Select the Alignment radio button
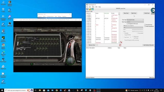 click(133, 36)
